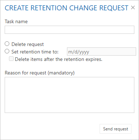Choose the Set retention time to option

7,51
